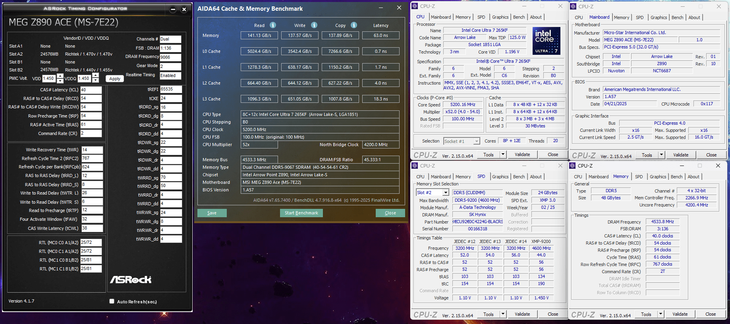Switch to Mainboard tab in CPU-Z CPU window

(x=441, y=17)
